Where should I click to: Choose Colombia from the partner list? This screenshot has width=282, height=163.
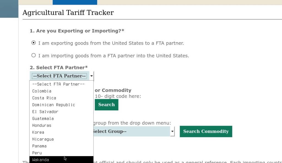[x=42, y=91]
